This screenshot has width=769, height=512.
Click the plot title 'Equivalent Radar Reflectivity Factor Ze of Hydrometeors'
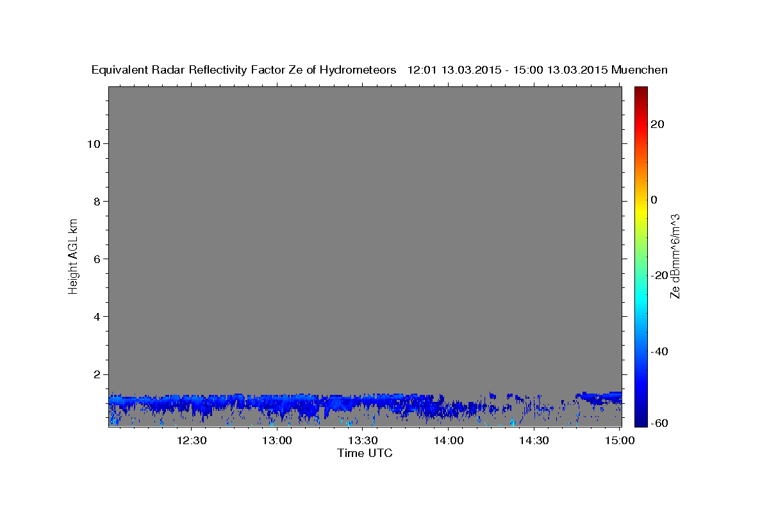coord(244,70)
